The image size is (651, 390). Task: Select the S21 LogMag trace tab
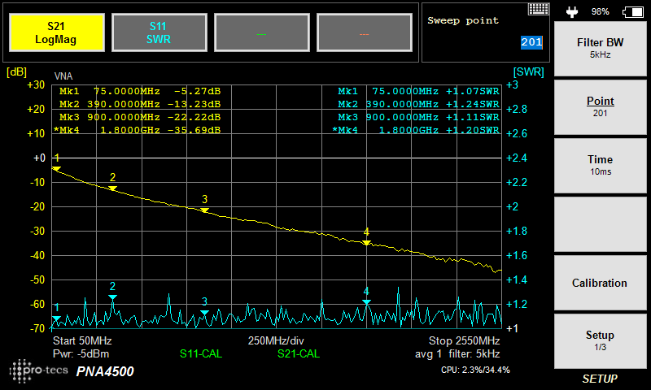point(56,32)
